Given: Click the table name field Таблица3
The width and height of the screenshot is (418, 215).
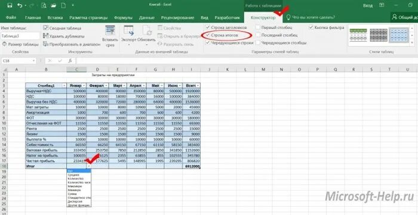Looking at the screenshot, I should [x=20, y=36].
